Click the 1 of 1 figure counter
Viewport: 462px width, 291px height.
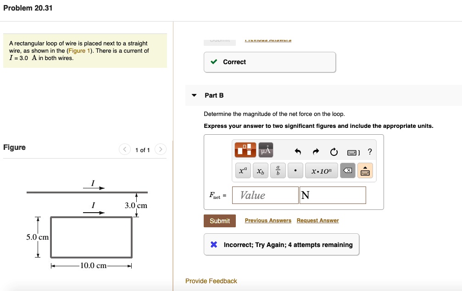[143, 150]
